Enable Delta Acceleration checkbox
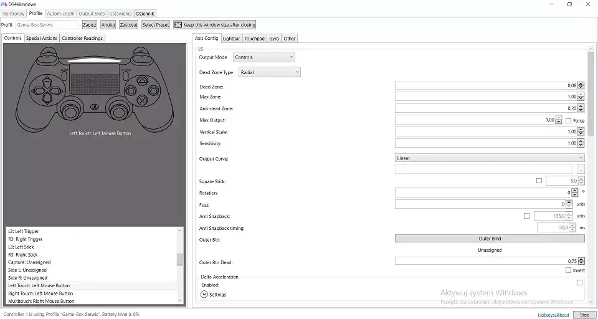 [x=580, y=283]
